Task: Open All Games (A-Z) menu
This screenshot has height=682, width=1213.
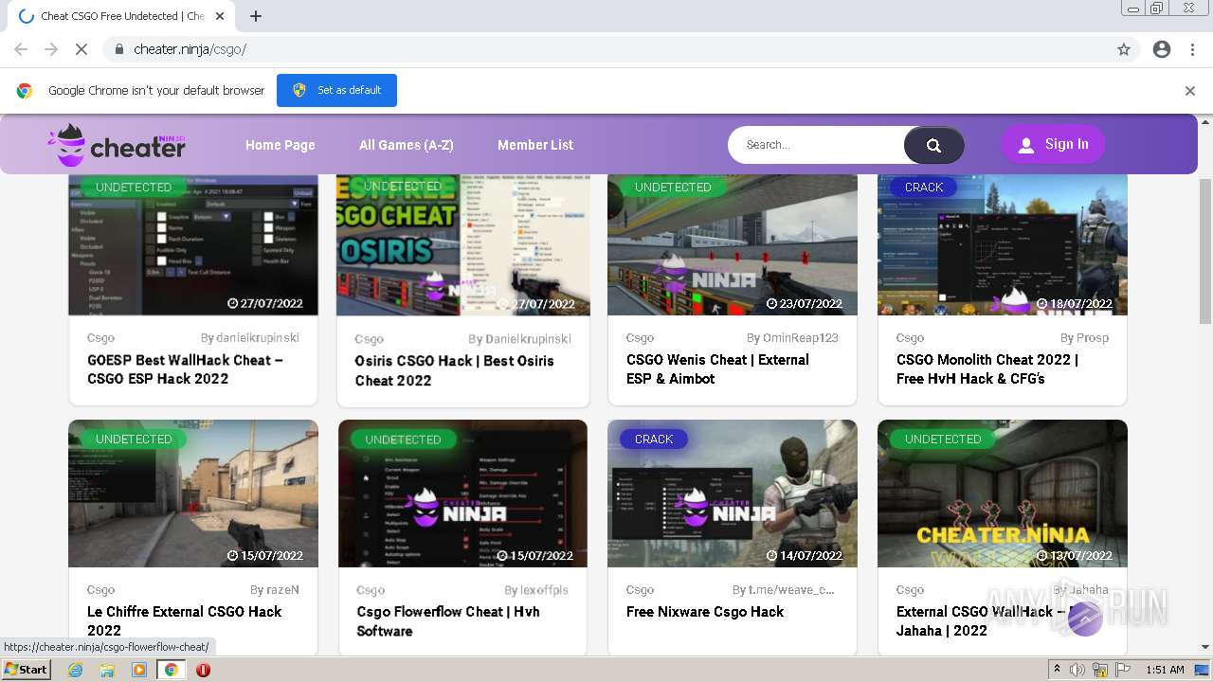Action: point(407,145)
